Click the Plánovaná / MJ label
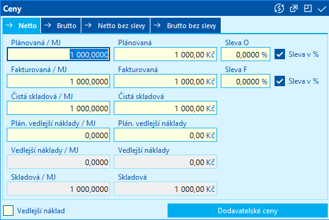Viewport: 329px width, 220px height. click(x=35, y=43)
